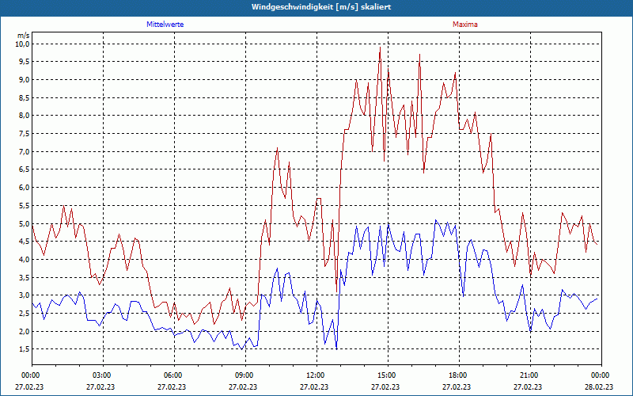Screen dimensions: 633x396
Task: Click the 28.02.23 date label
Action: 599,386
